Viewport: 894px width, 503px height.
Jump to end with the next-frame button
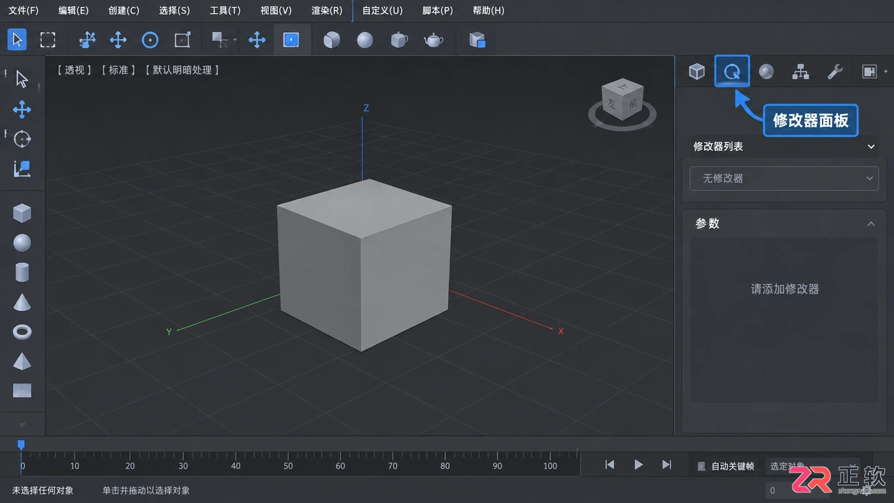tap(667, 464)
